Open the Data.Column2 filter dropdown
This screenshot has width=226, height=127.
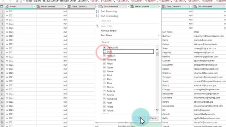click(x=97, y=6)
